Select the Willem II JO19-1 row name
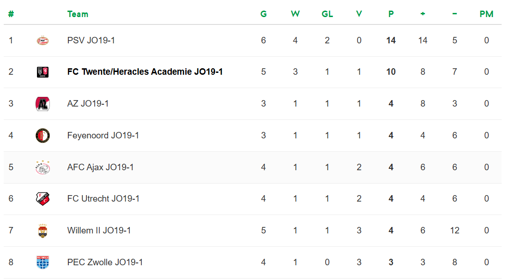Screen dimensions: 509x280 (x=99, y=231)
